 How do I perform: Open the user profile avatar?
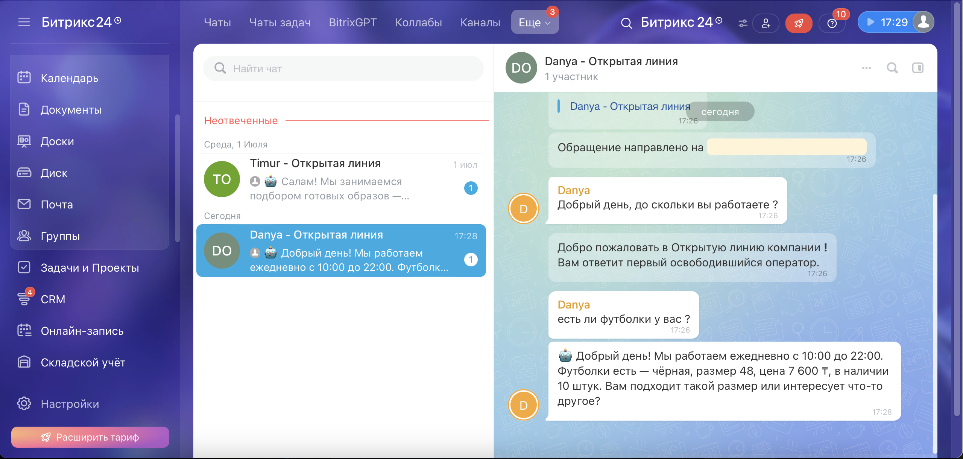coord(924,22)
